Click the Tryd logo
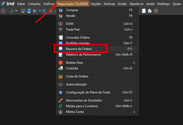Image resolution: width=183 pixels, height=125 pixels. 8,4
